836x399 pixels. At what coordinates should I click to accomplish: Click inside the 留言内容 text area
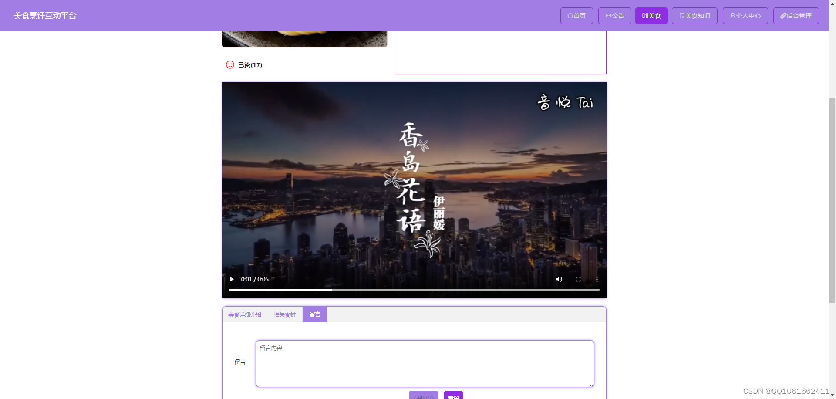pos(425,363)
